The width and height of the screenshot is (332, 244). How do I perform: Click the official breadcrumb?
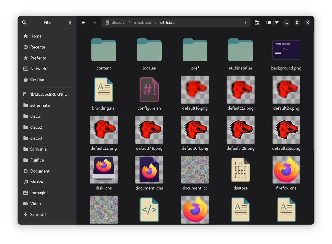pyautogui.click(x=167, y=23)
